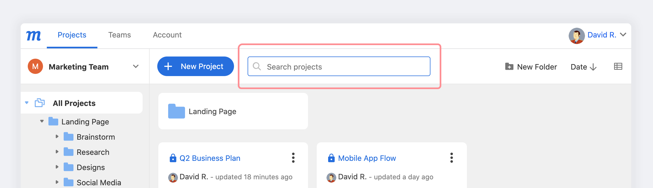Open the list view layout icon
This screenshot has width=653, height=188.
coord(618,67)
